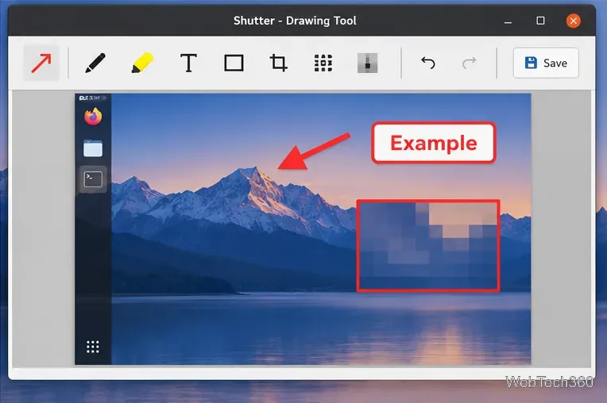Minimize the Shutter Drawing Tool window
Screen dimensions: 607x403
pos(508,21)
